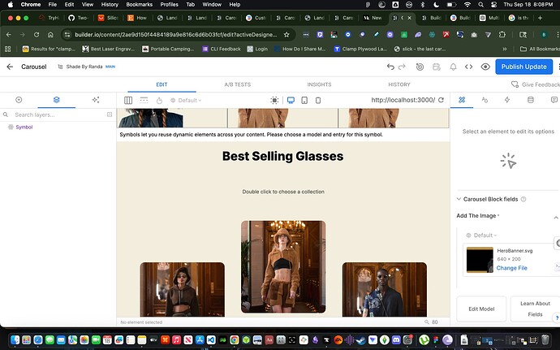The height and width of the screenshot is (350, 560).
Task: Open the Animate lightning tab in right panel
Action: [x=507, y=100]
